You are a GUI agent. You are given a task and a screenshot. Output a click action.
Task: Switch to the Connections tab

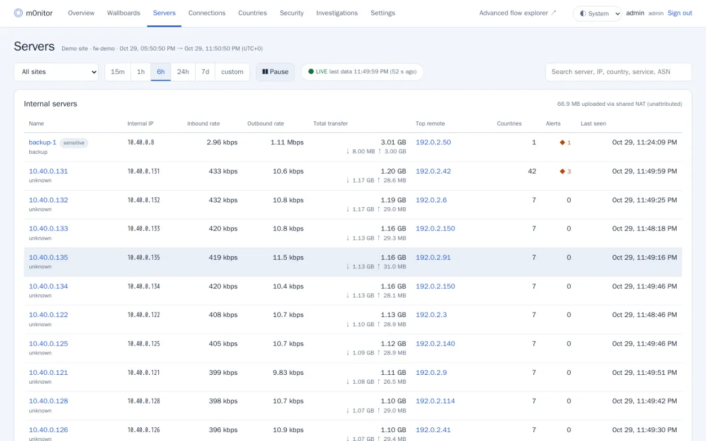tap(207, 13)
